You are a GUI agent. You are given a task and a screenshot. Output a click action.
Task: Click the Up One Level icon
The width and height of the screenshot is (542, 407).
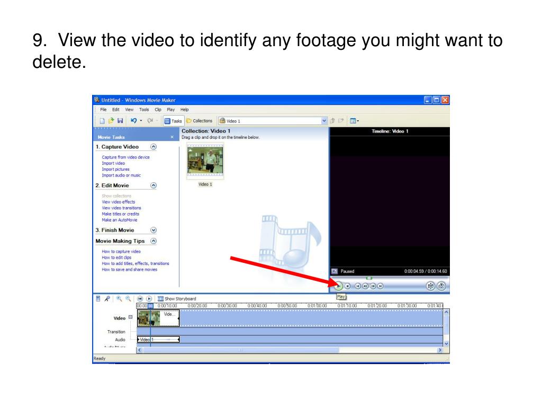tap(332, 121)
